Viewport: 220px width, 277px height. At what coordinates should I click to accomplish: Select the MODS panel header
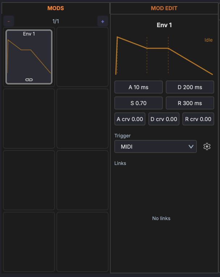[x=55, y=8]
